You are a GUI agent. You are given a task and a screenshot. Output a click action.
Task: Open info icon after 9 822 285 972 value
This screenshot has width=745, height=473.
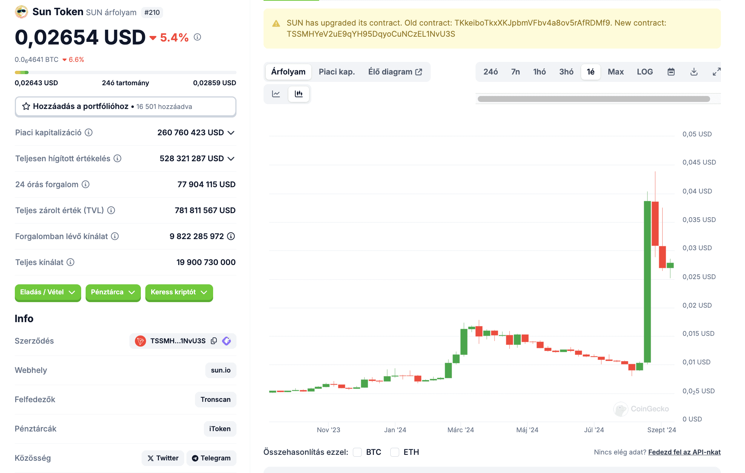click(x=231, y=236)
